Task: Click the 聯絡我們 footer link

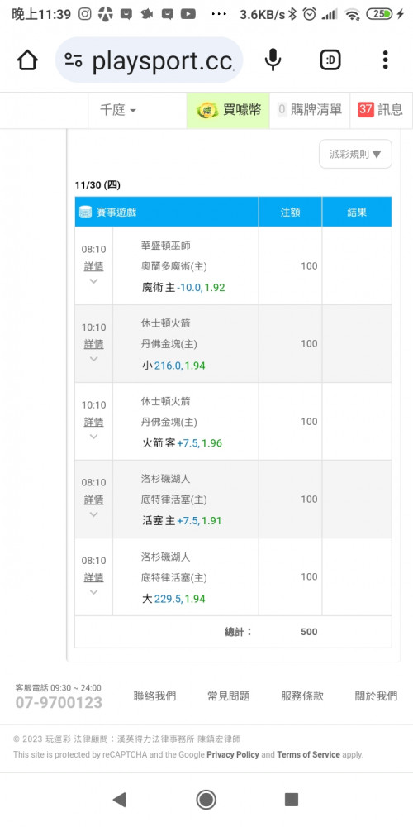Action: tap(155, 696)
